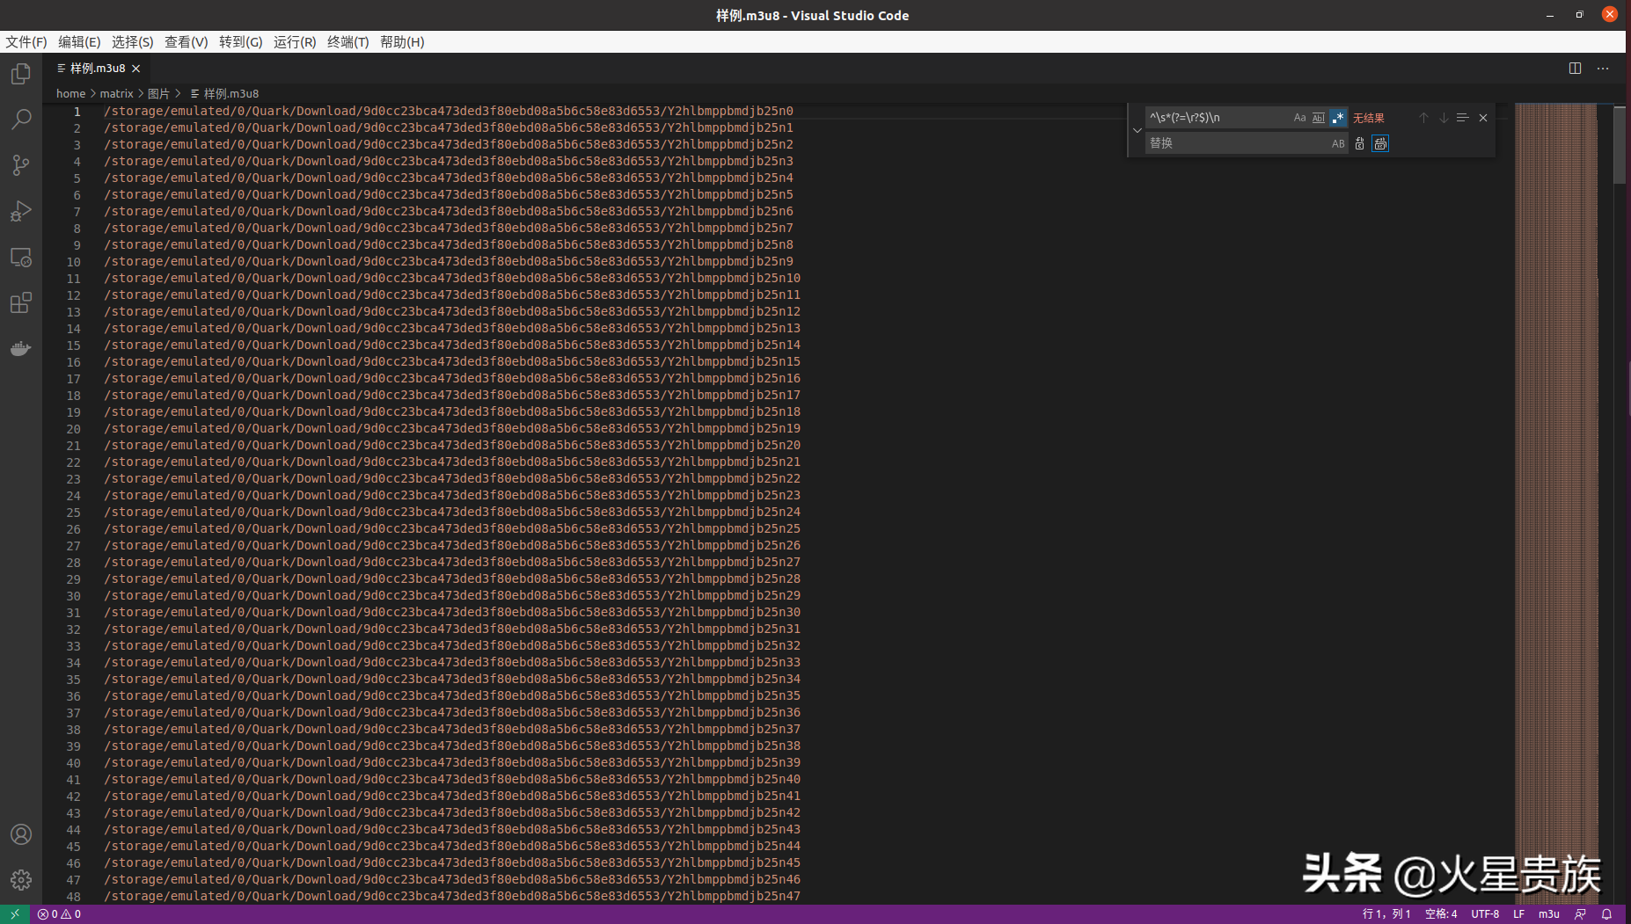Image resolution: width=1631 pixels, height=924 pixels.
Task: Click the split editor right icon
Action: pos(1575,68)
